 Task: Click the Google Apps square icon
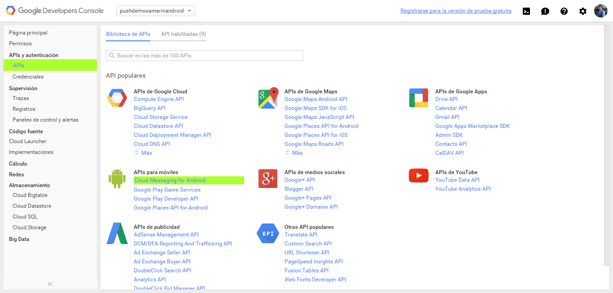click(419, 98)
